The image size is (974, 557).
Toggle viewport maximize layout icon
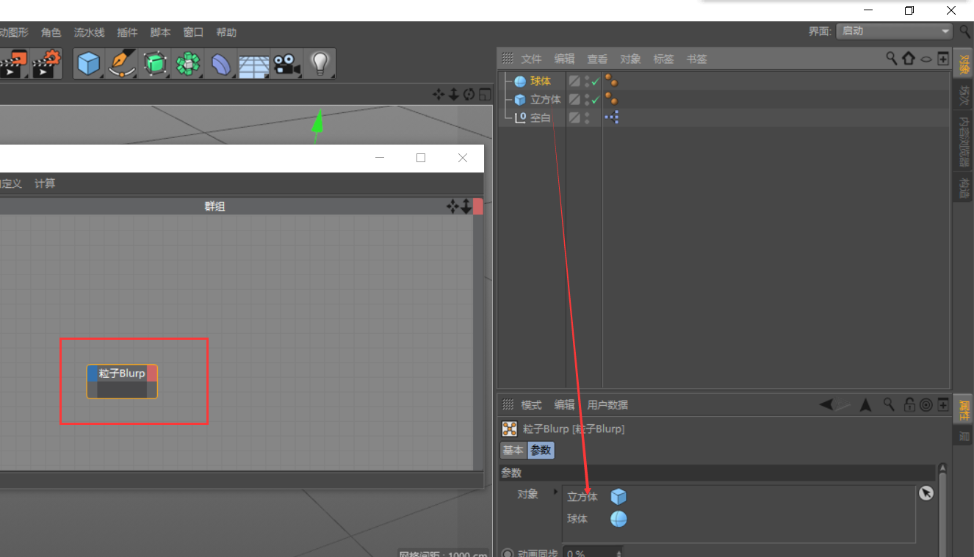(485, 94)
